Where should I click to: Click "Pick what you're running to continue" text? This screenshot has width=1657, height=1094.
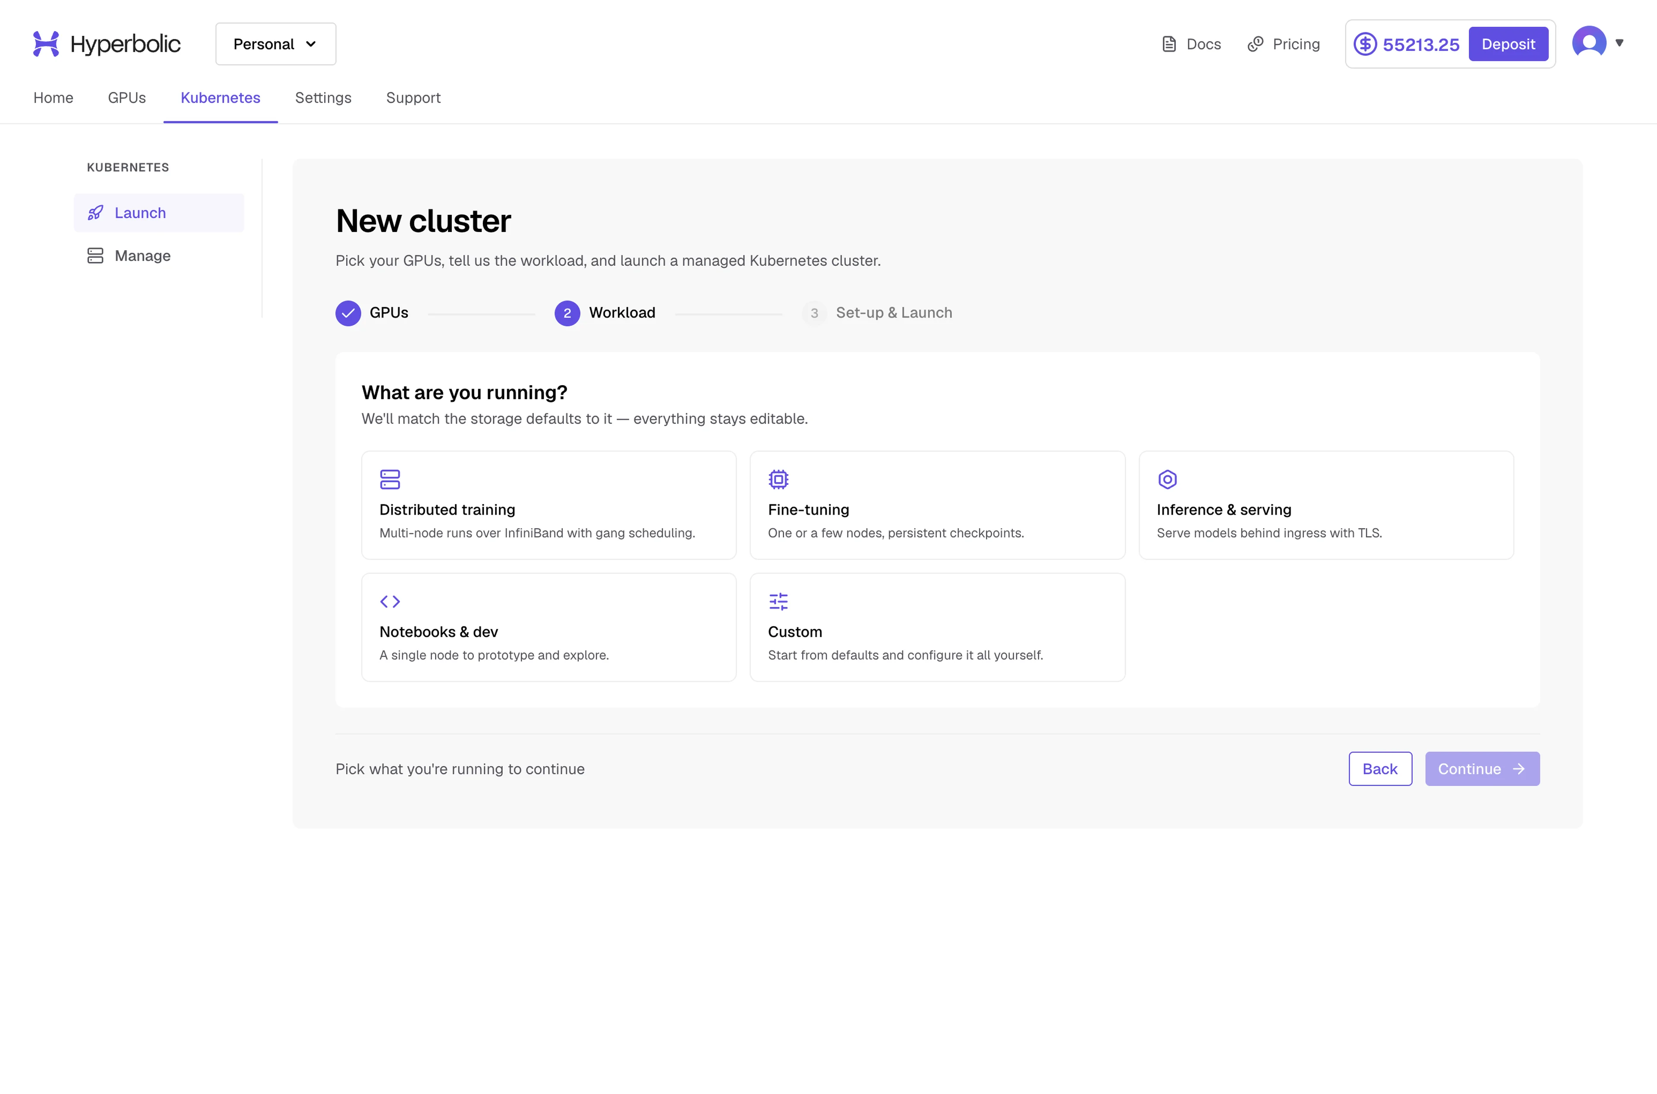pyautogui.click(x=460, y=769)
